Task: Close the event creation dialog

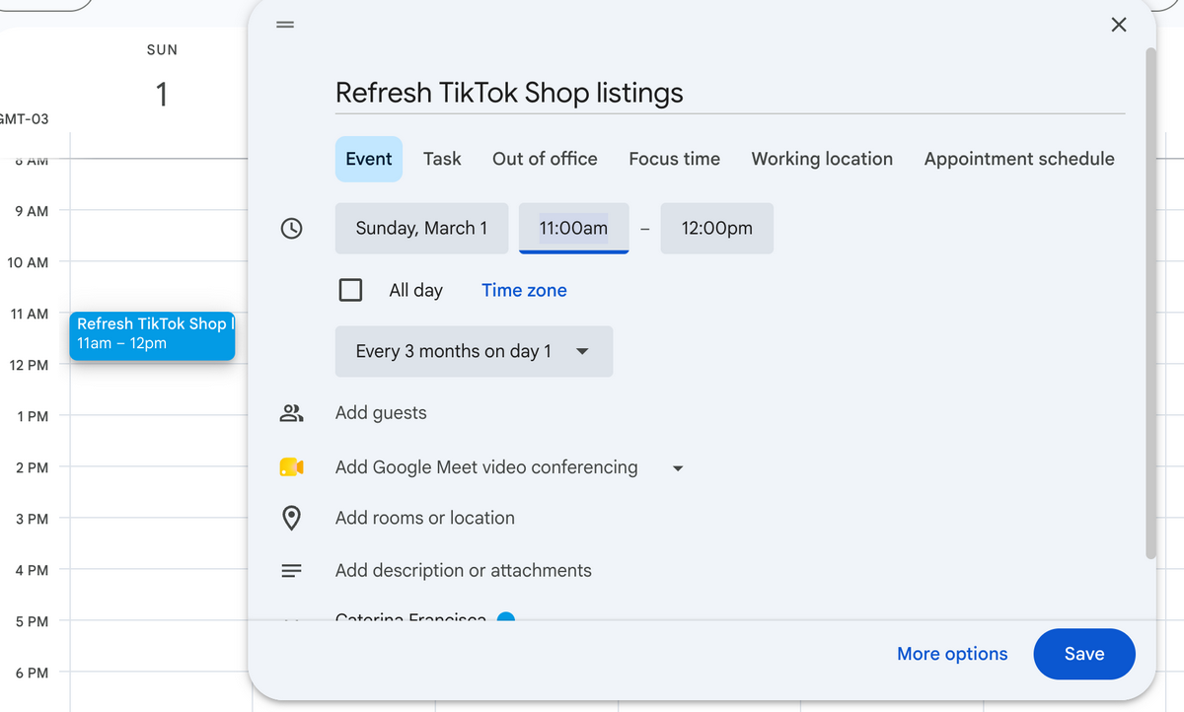Action: 1118,25
